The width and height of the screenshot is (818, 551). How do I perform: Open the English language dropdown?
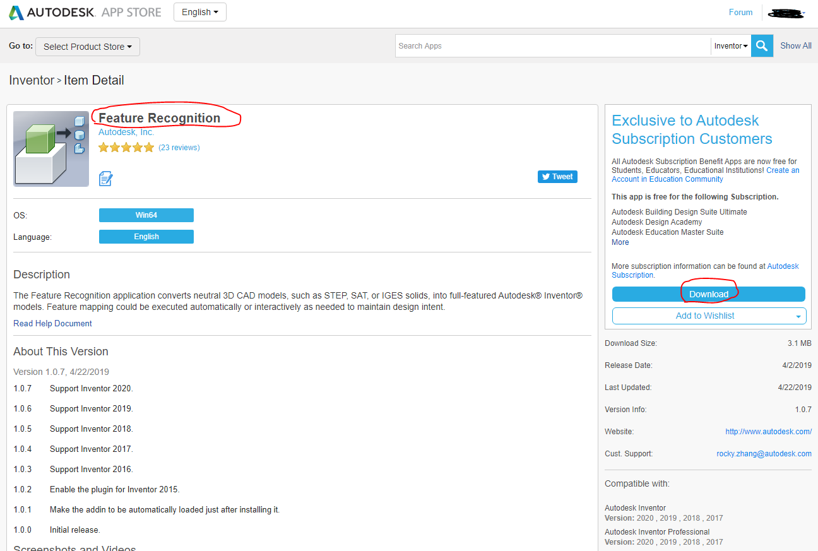tap(199, 11)
